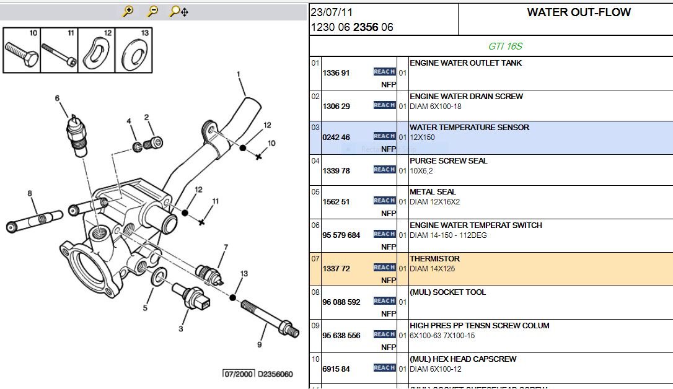This screenshot has height=389, width=673.
Task: Click NFP label under part 1337 72
Action: click(x=389, y=280)
